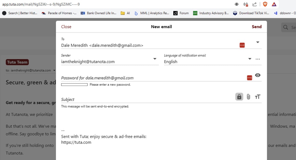Open the search icon beside the compose window
This screenshot has width=296, height=160.
tap(285, 27)
